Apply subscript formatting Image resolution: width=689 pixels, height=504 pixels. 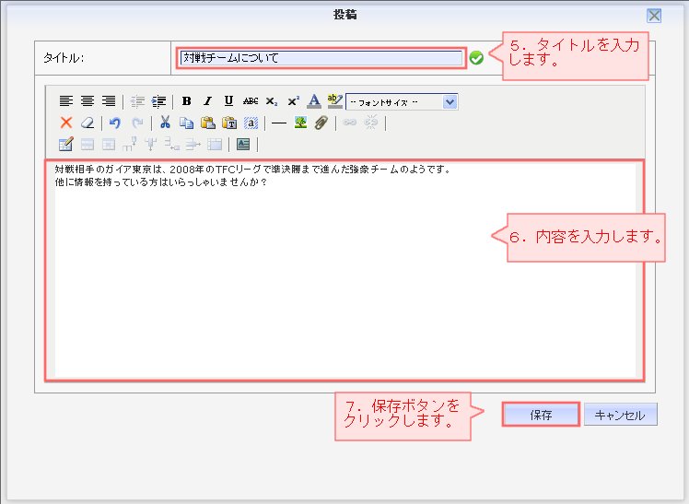(x=272, y=101)
